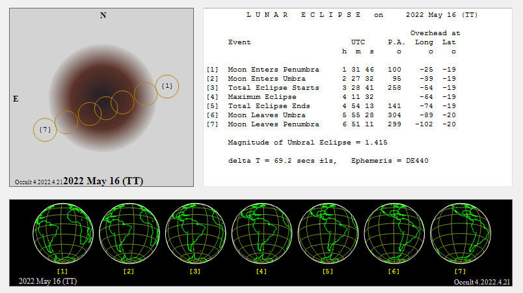Click the 'Occult 4.2022.4.21' text in globe panel

coord(482,282)
